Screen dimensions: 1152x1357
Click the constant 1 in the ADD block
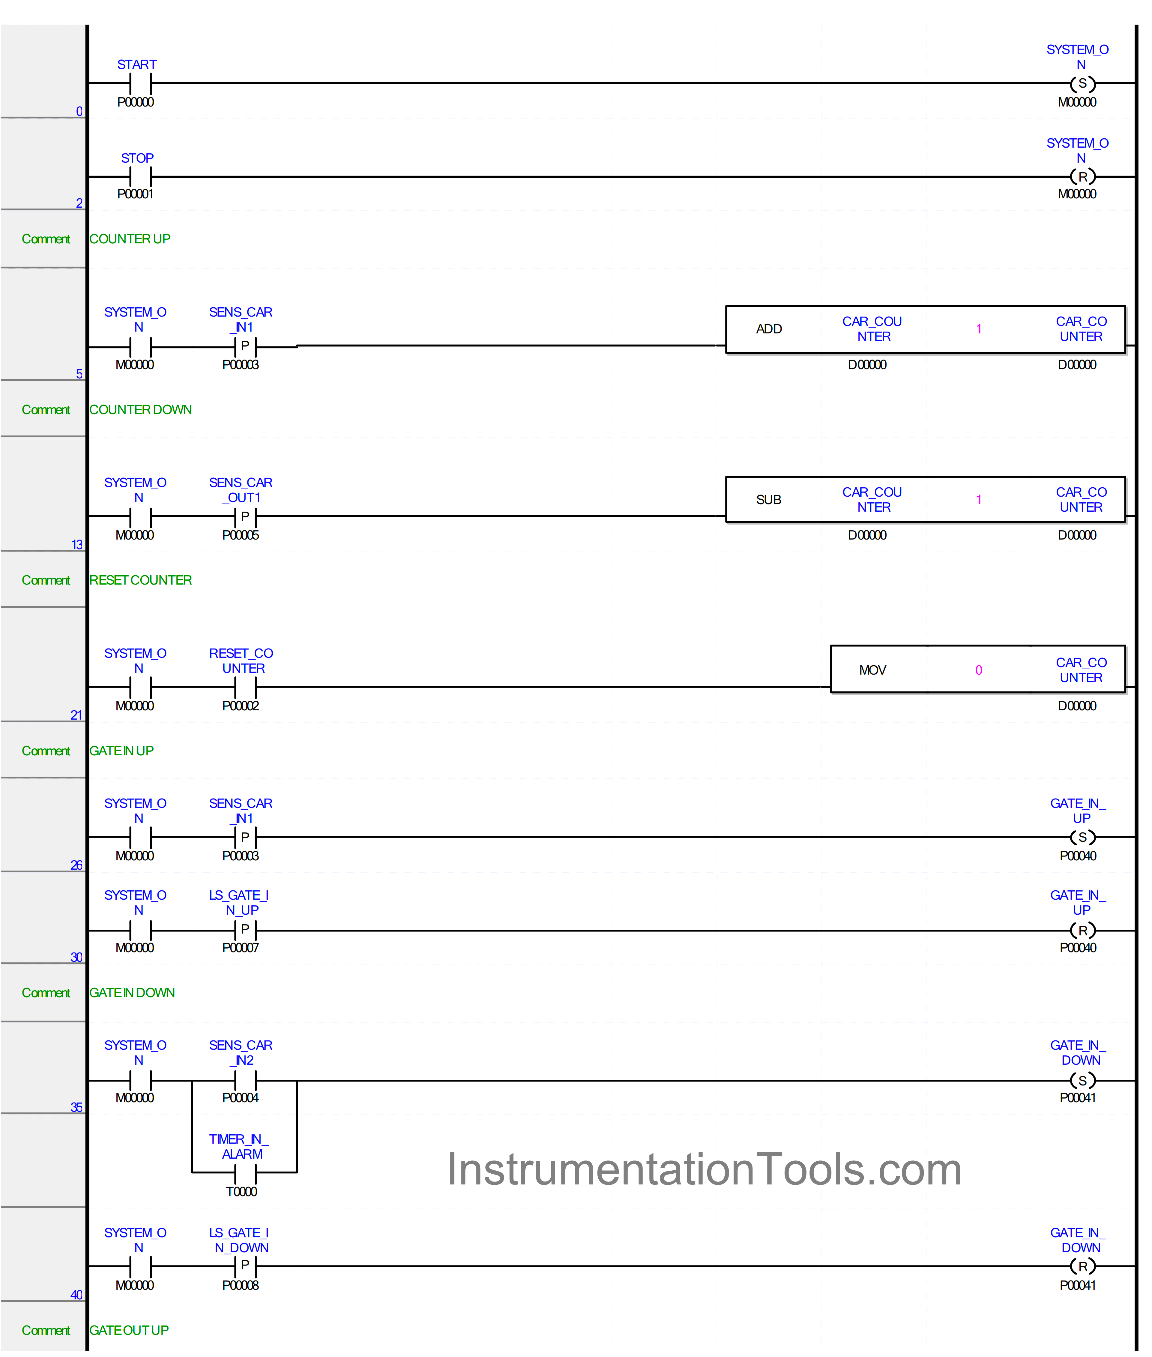click(978, 329)
